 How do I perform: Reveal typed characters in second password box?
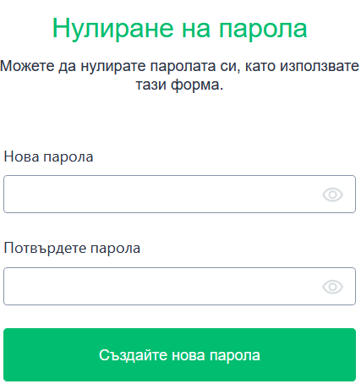tap(332, 287)
